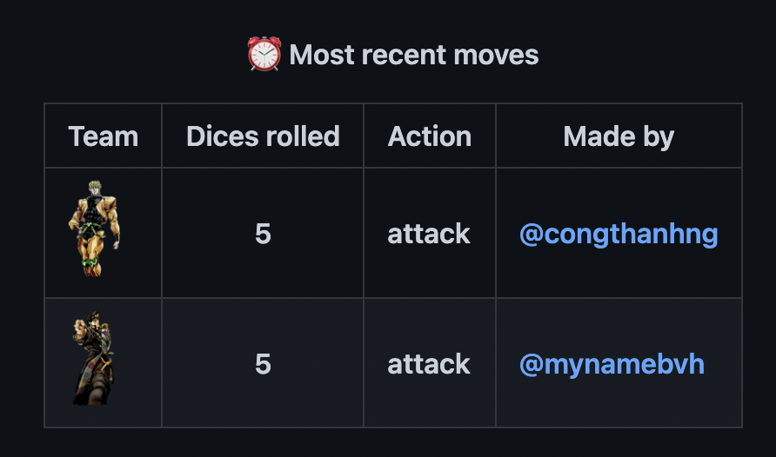The height and width of the screenshot is (457, 776).
Task: Click the word Made in header
Action: point(599,136)
